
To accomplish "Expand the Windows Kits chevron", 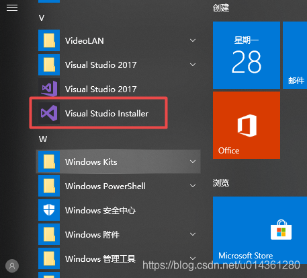I will click(193, 162).
